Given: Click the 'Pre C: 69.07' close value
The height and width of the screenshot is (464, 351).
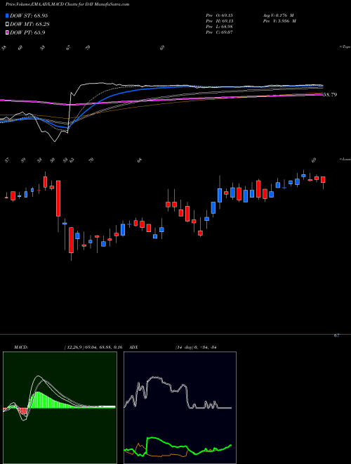Looking at the screenshot, I should 220,32.
